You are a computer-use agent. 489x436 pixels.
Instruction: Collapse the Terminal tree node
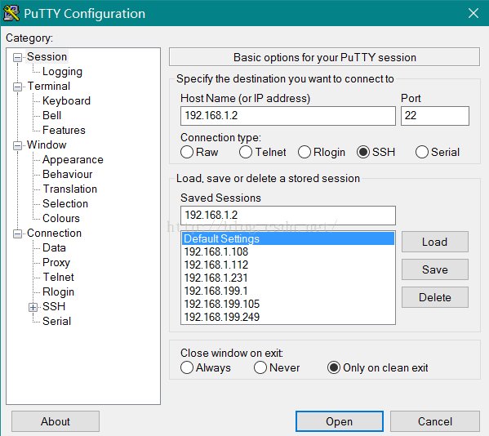[x=17, y=87]
